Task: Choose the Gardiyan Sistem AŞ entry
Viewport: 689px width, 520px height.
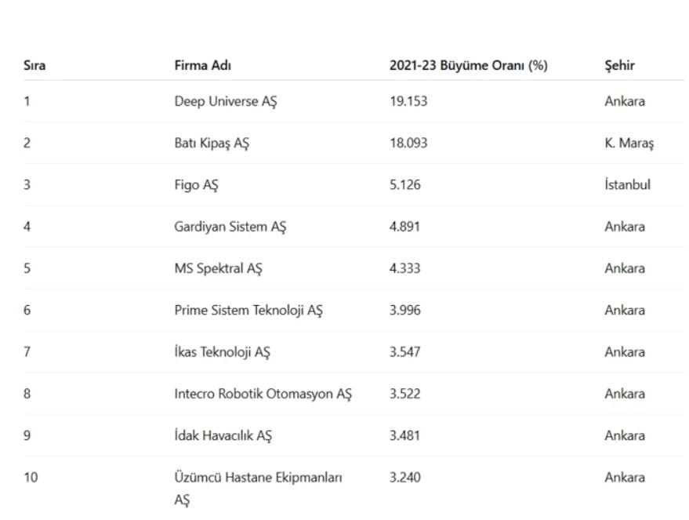Action: [x=230, y=227]
